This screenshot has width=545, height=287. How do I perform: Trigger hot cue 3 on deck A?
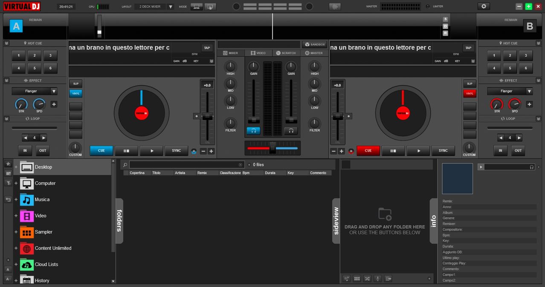[x=50, y=56]
